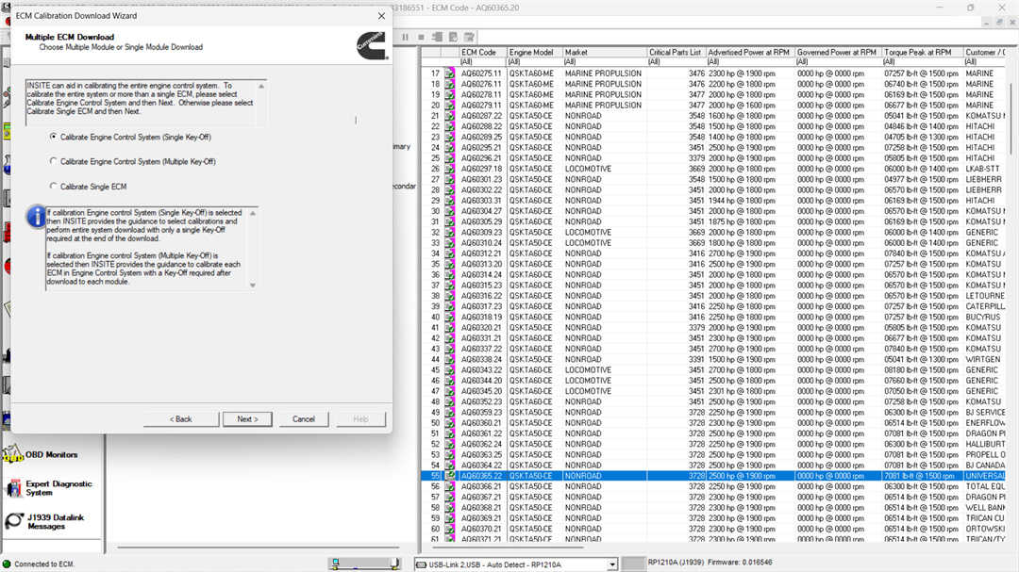Click the Advertised Power at RPM header

[749, 53]
